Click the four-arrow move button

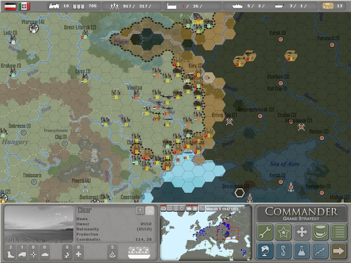coord(302,232)
